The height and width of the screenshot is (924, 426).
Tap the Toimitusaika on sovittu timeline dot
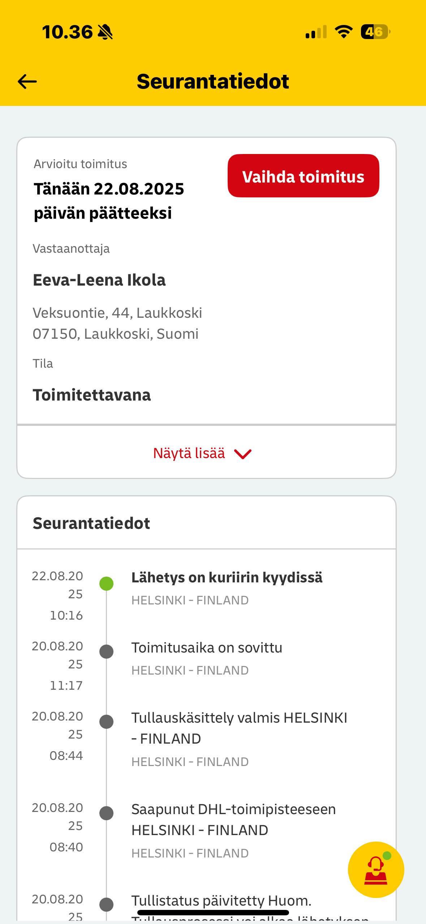107,651
